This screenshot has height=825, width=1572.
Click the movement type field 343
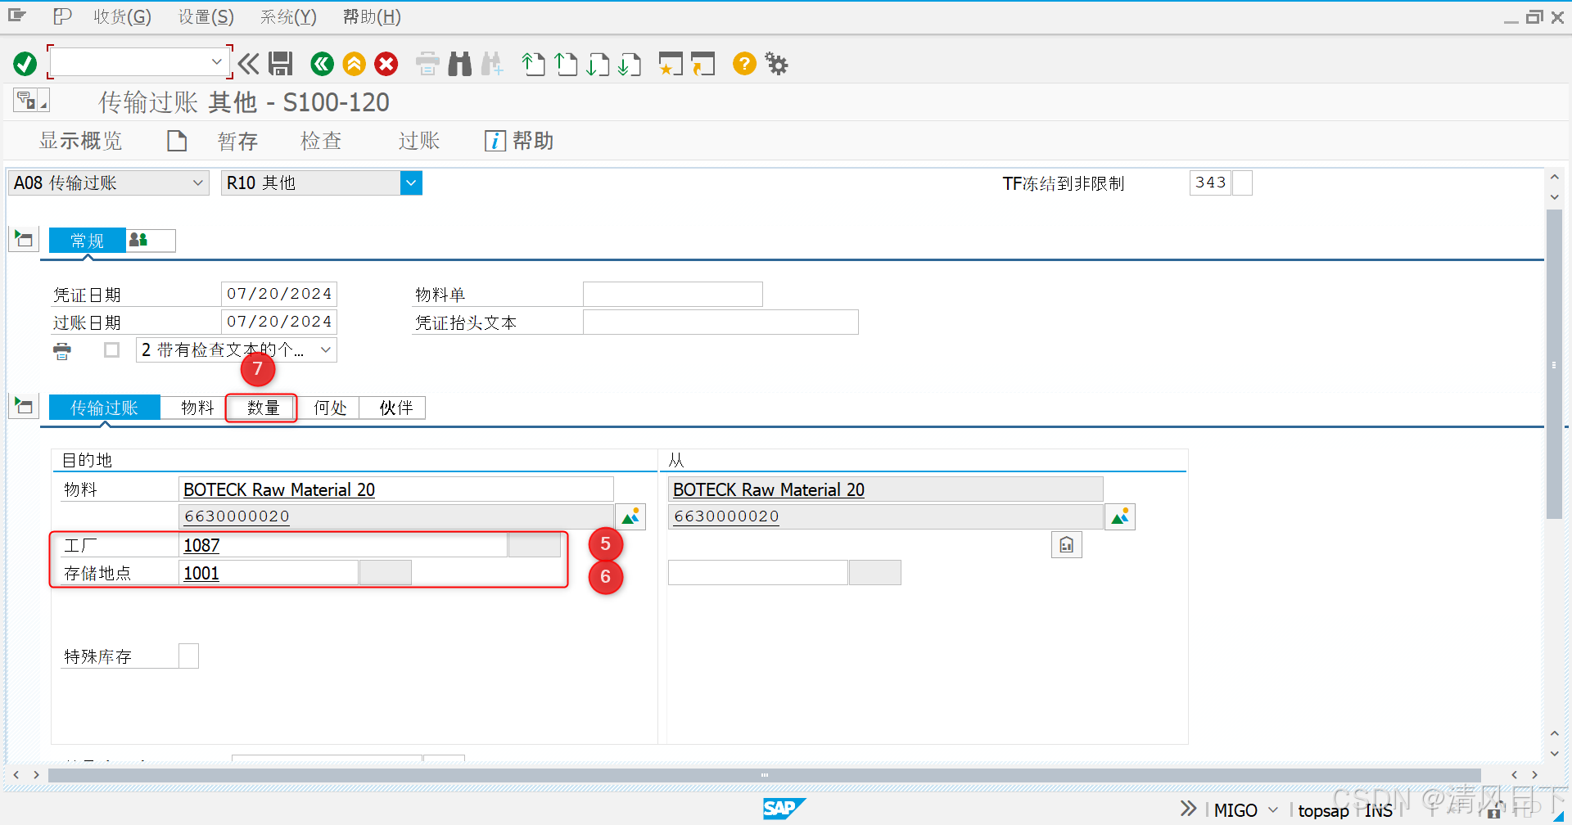(x=1210, y=183)
